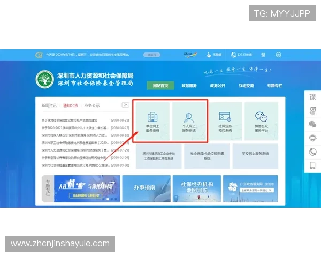Go to 网站首页 nav tab
This screenshot has height=257, width=321.
(x=160, y=86)
